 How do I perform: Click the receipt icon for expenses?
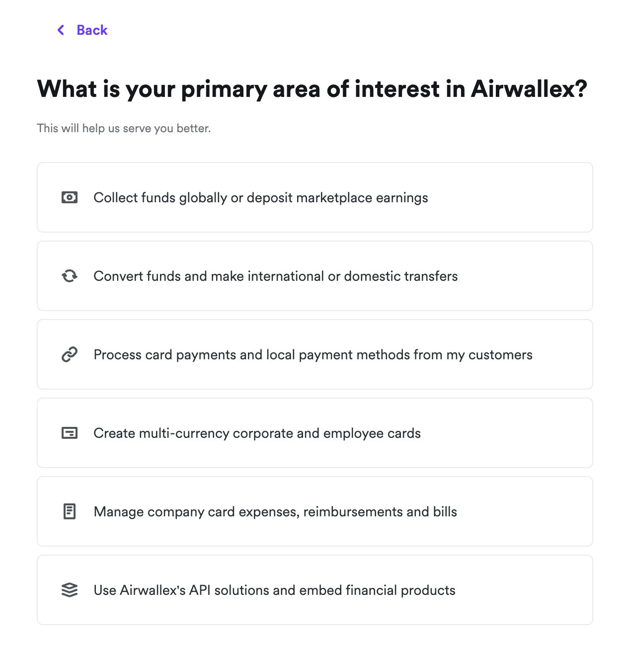70,511
